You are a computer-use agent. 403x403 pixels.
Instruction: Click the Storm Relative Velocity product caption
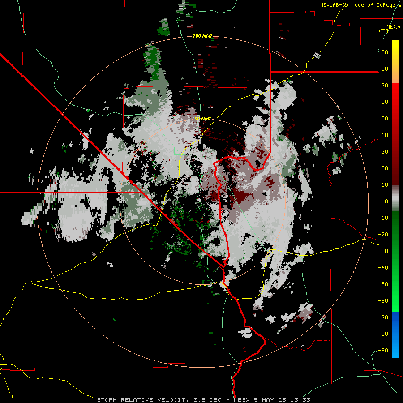pos(159,400)
